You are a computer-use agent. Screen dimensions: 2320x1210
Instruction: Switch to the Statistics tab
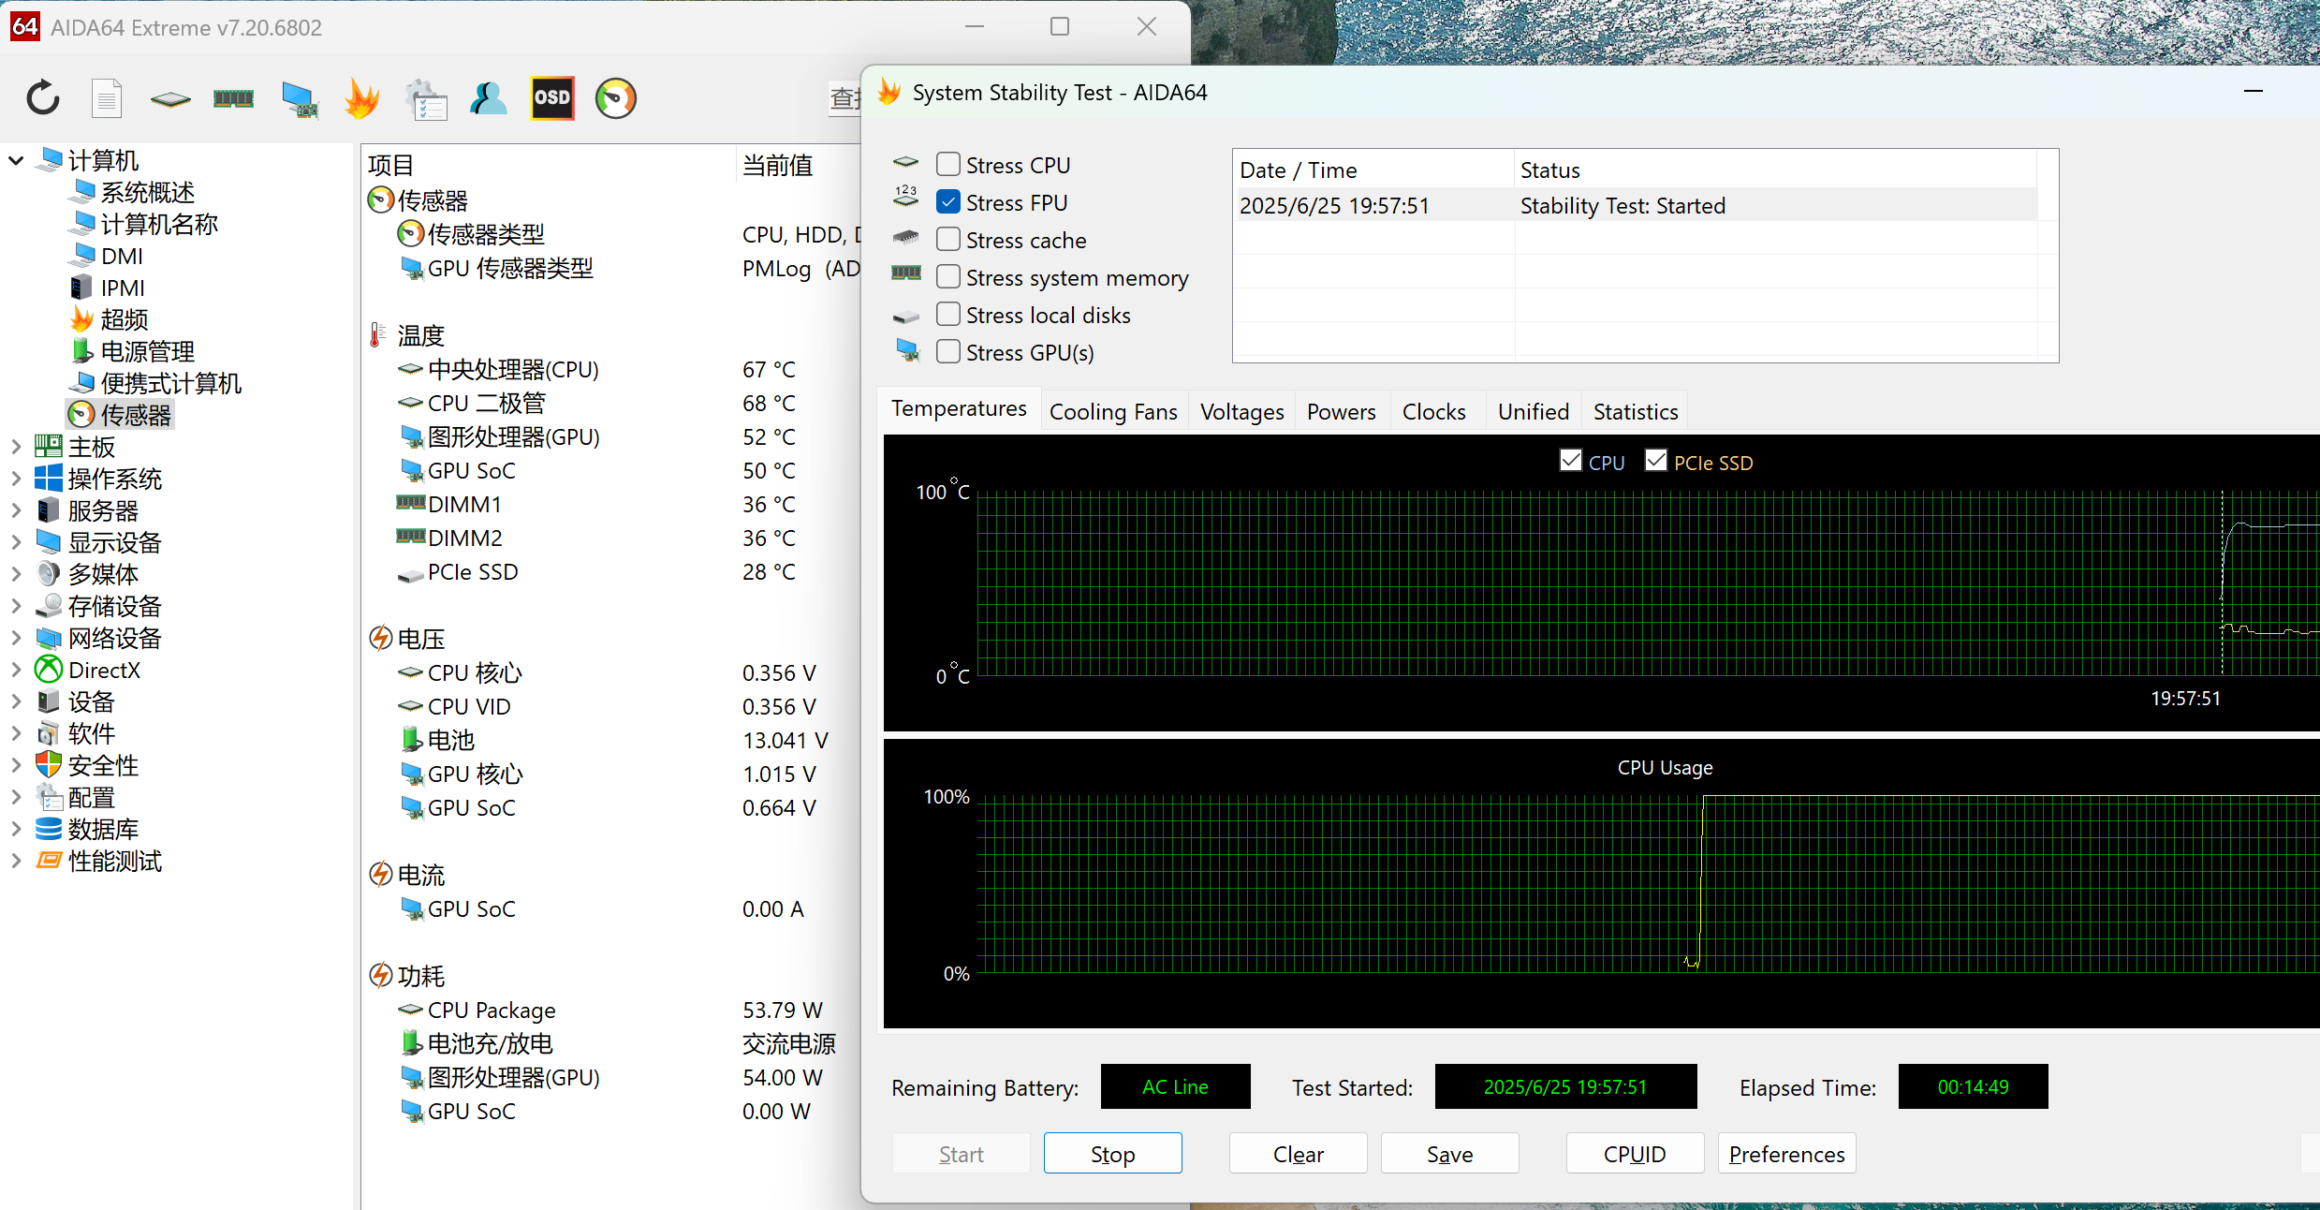[1635, 412]
